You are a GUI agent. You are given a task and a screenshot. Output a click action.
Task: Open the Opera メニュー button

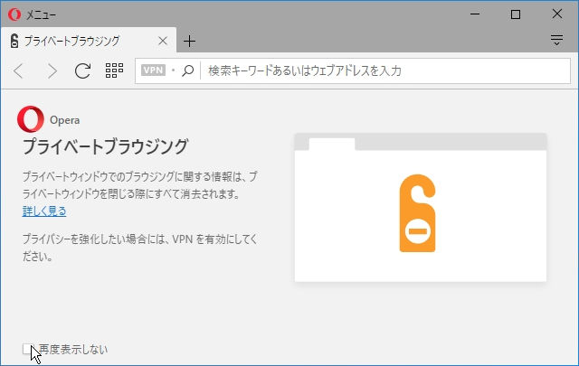point(32,14)
